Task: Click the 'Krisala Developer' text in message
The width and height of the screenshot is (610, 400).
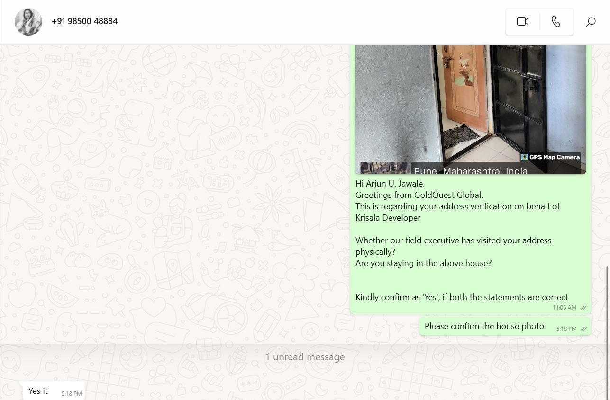Action: 388,218
